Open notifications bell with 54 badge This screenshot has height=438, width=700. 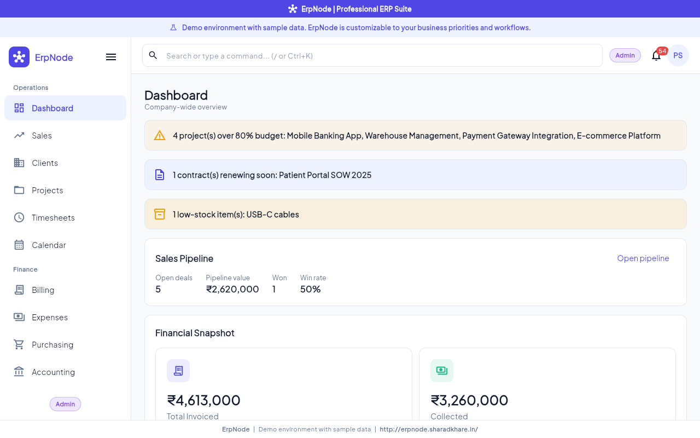tap(656, 55)
